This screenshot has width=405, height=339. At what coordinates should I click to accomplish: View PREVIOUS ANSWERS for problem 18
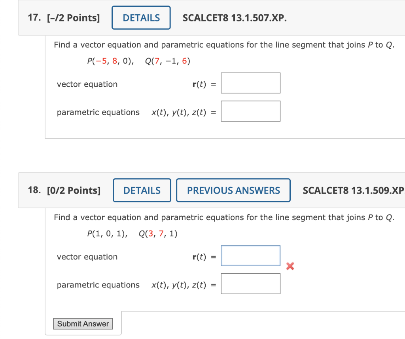tap(233, 190)
